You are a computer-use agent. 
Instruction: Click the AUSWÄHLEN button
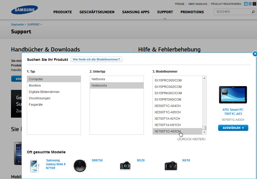point(233,128)
